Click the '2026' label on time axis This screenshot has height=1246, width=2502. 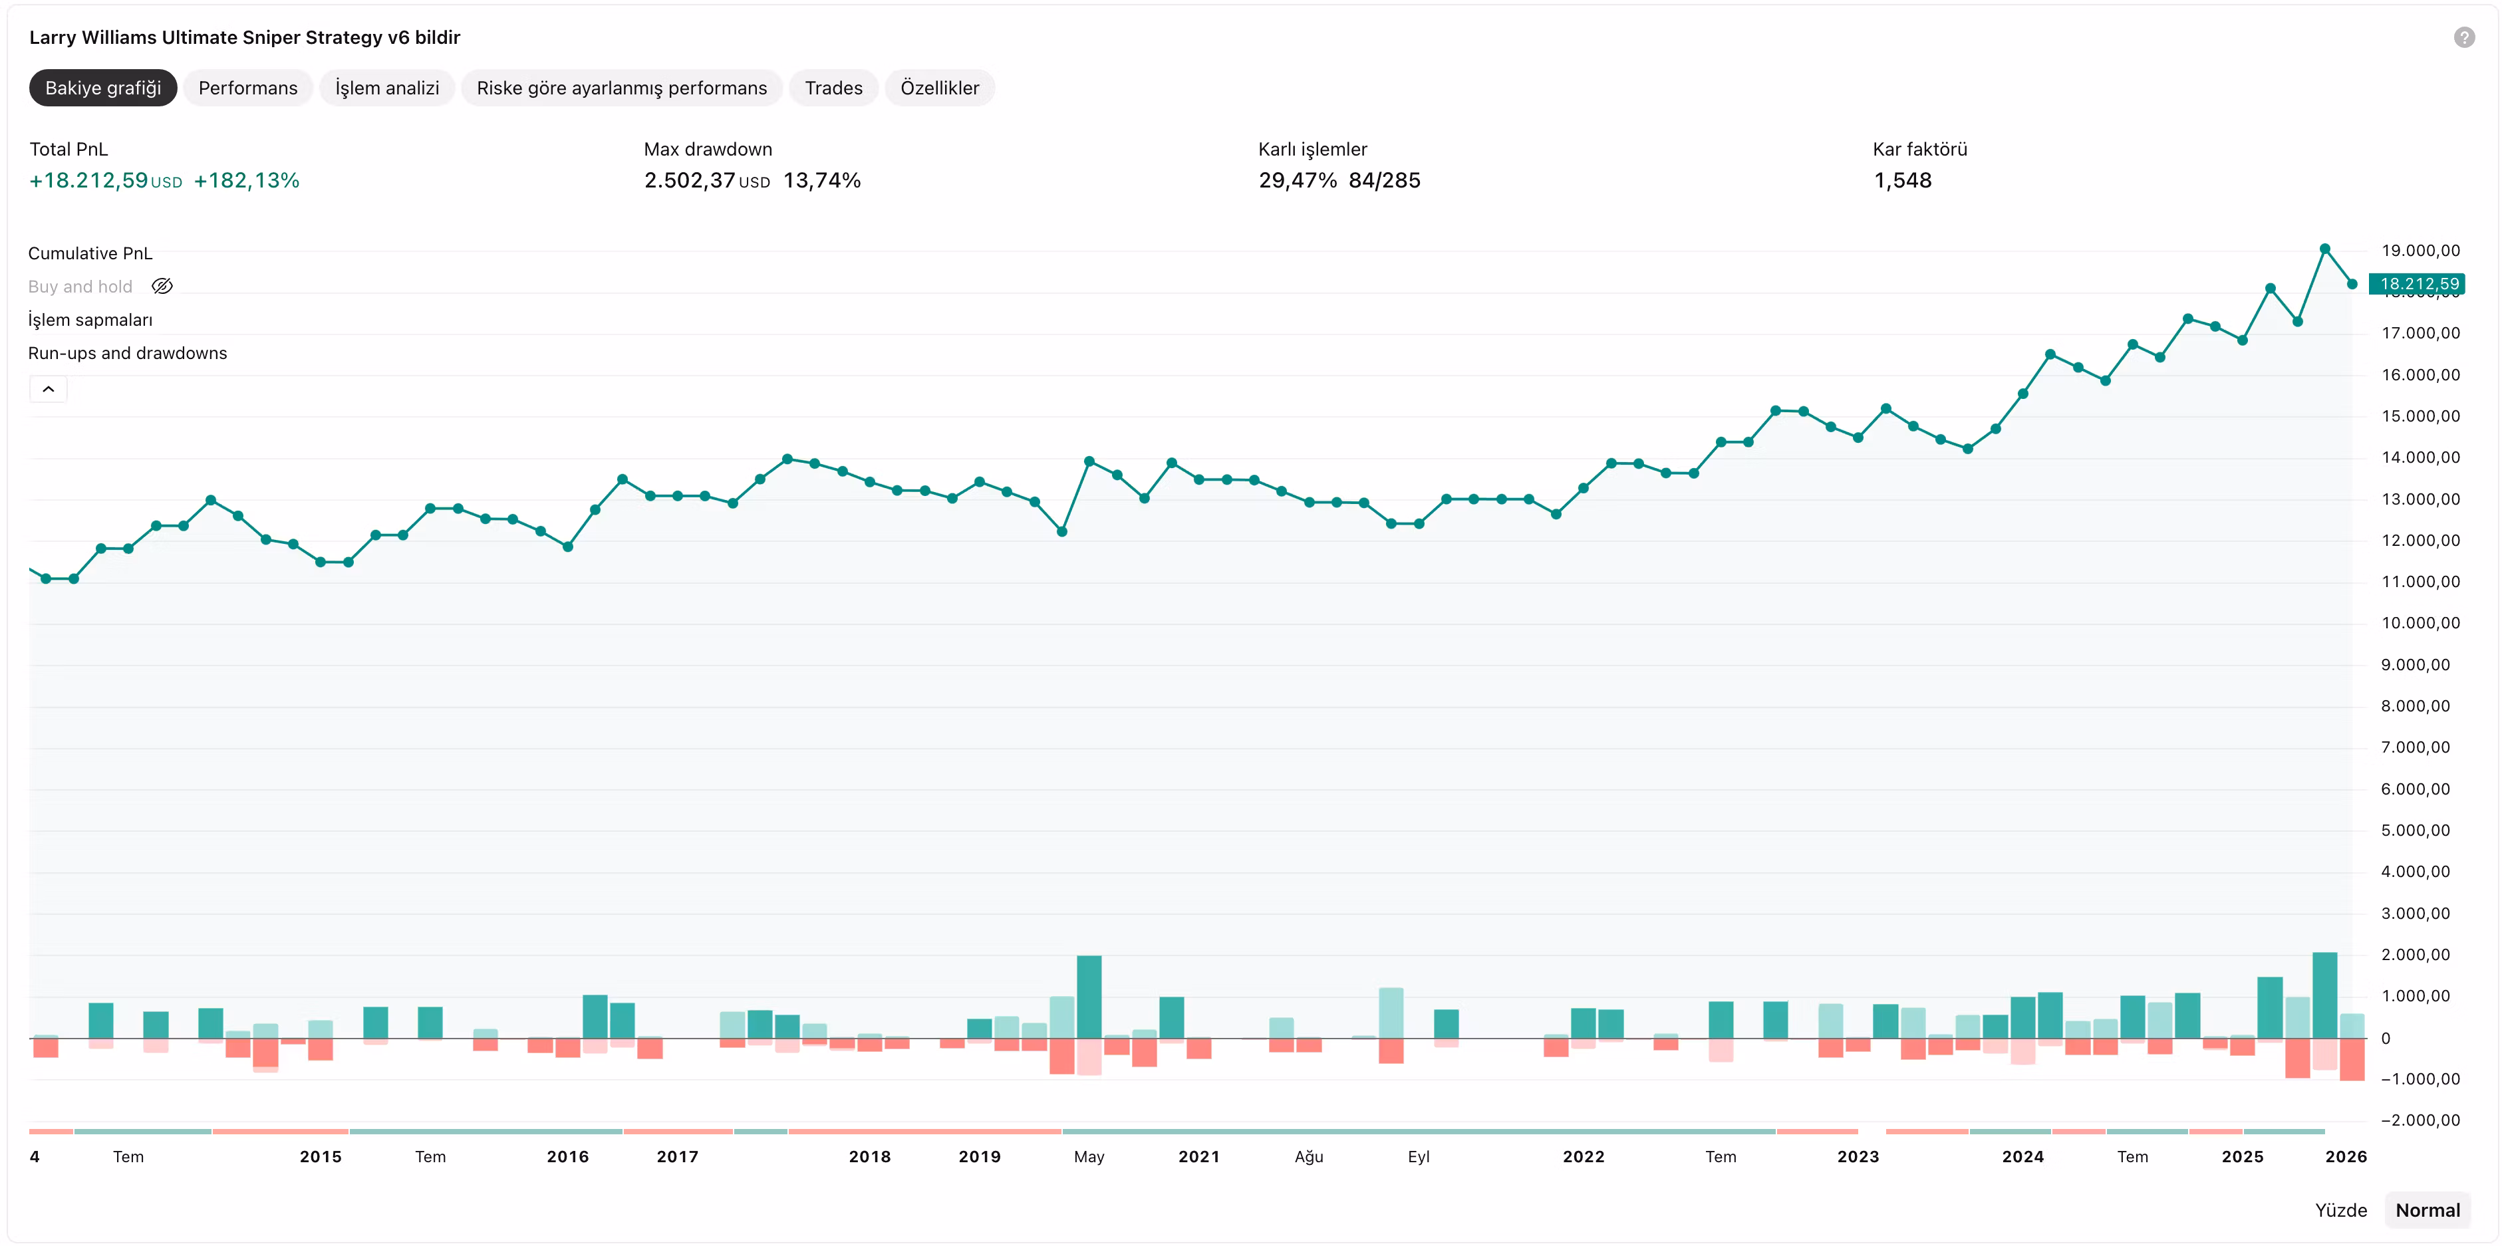tap(2346, 1157)
